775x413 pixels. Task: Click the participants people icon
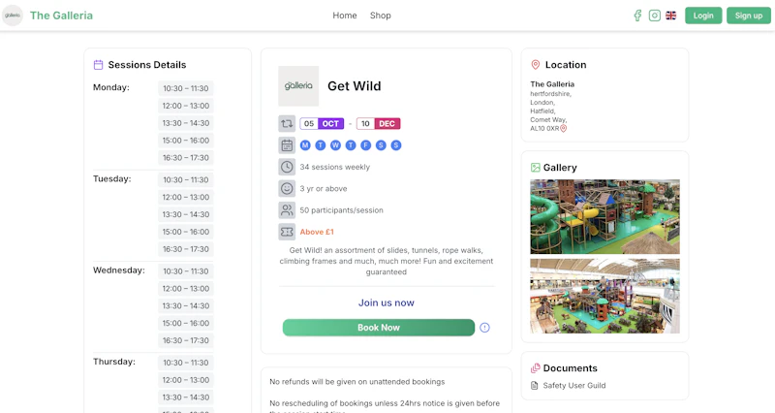287,210
